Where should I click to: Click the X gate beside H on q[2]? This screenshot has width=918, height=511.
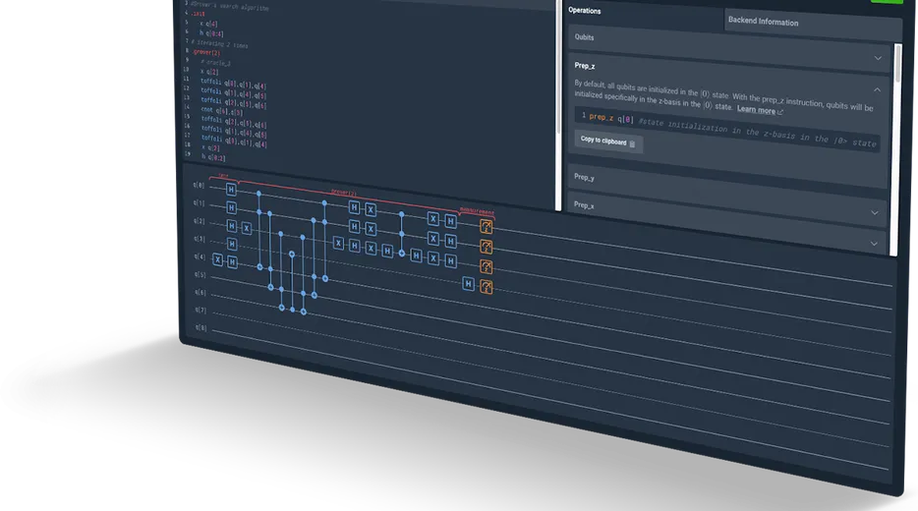pyautogui.click(x=247, y=227)
